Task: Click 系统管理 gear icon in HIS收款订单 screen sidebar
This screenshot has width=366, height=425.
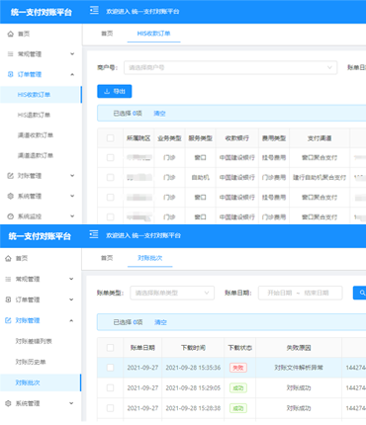Action: click(x=11, y=196)
